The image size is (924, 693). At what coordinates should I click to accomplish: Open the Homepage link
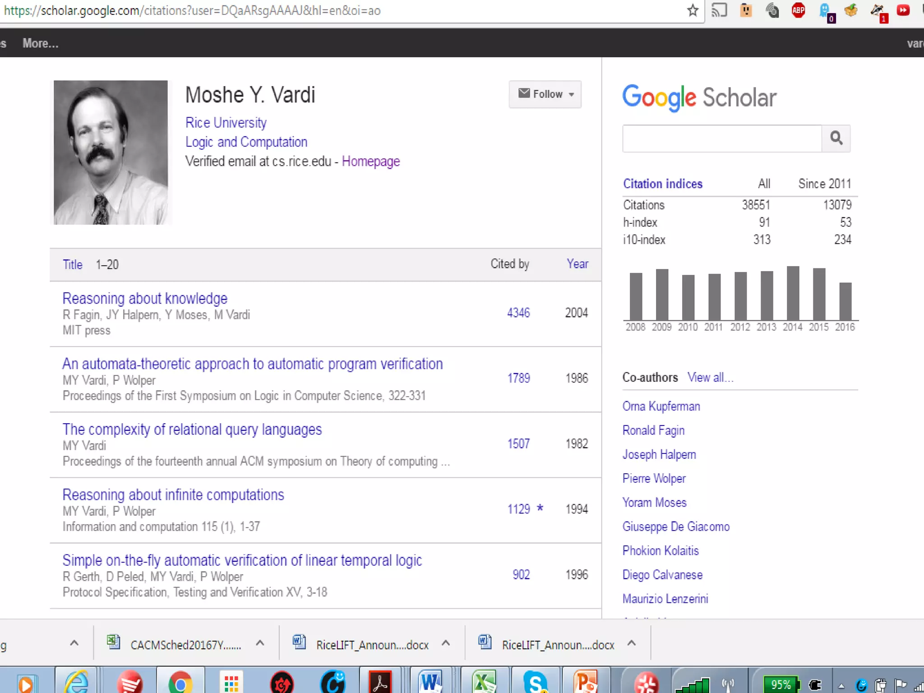point(370,161)
